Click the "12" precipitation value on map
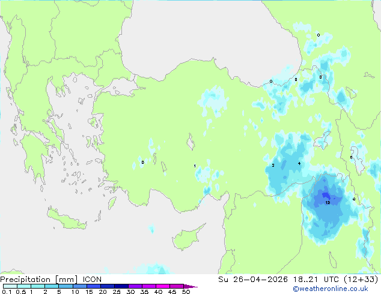Screen dimensions: 381x294 click(x=328, y=203)
